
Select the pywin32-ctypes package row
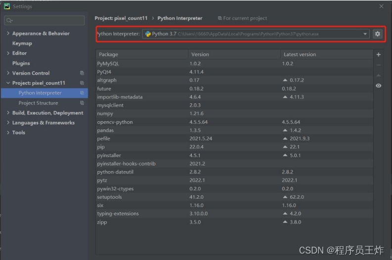pos(234,188)
